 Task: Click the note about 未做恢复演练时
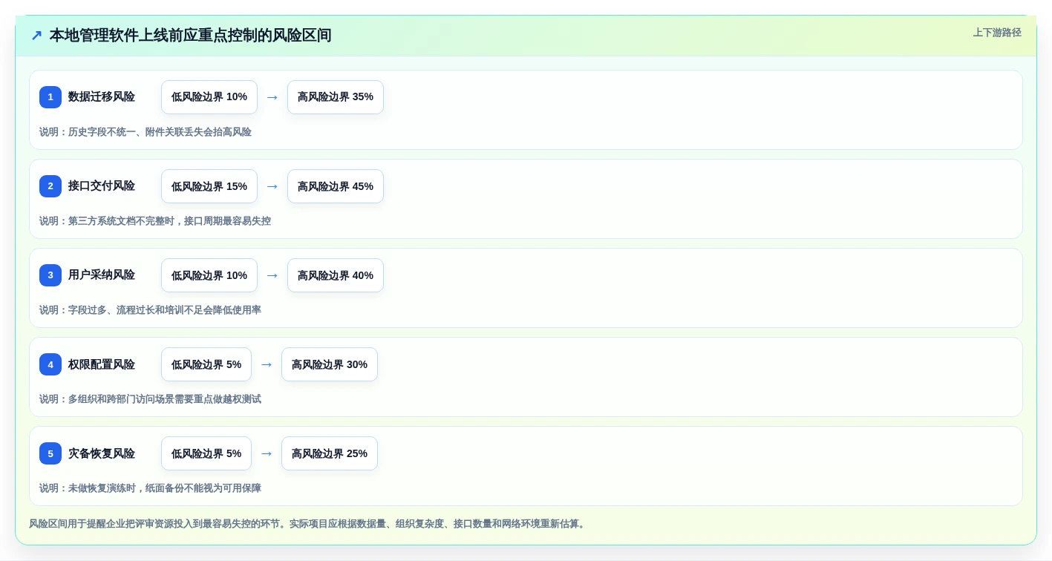[150, 488]
